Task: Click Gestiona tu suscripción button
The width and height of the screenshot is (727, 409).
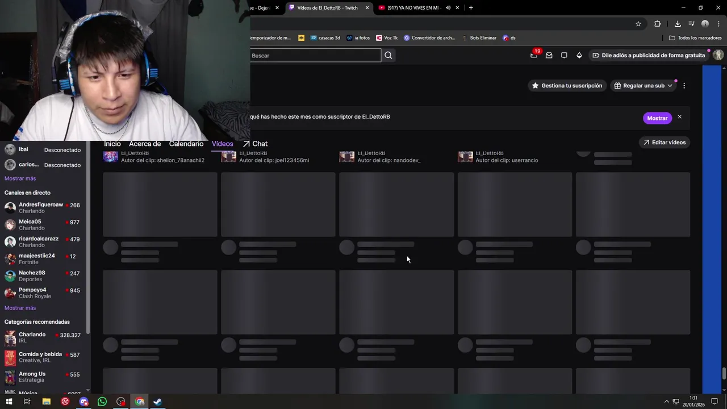Action: [x=567, y=86]
